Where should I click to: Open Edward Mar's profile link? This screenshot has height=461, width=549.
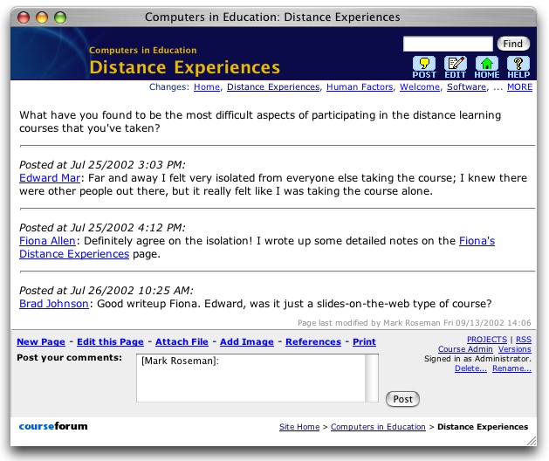50,178
